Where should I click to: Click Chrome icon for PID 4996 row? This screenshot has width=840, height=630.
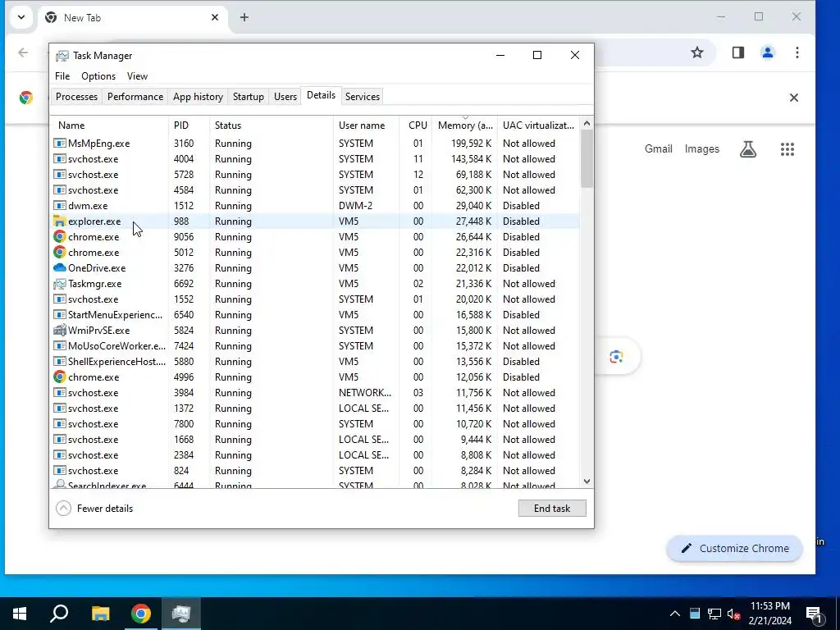point(59,377)
